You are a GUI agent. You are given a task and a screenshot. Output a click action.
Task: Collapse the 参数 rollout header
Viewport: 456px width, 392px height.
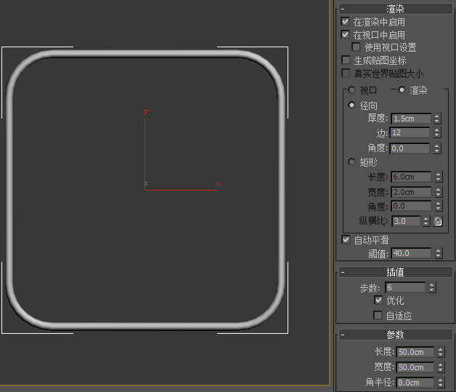pos(396,335)
